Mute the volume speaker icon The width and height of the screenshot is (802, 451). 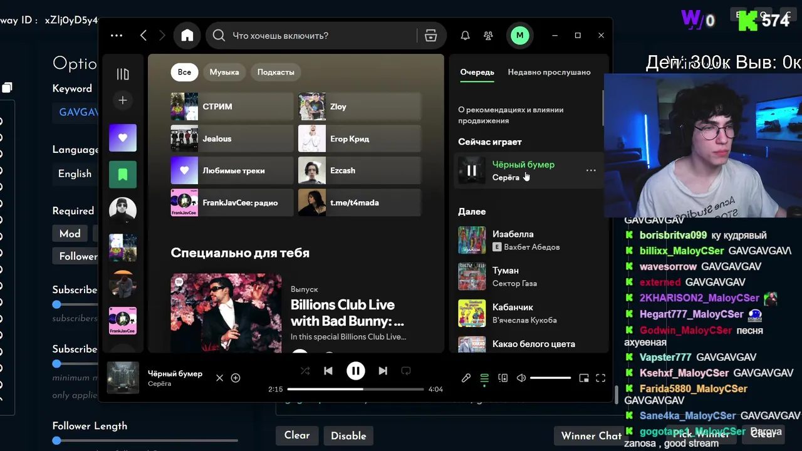pyautogui.click(x=521, y=378)
